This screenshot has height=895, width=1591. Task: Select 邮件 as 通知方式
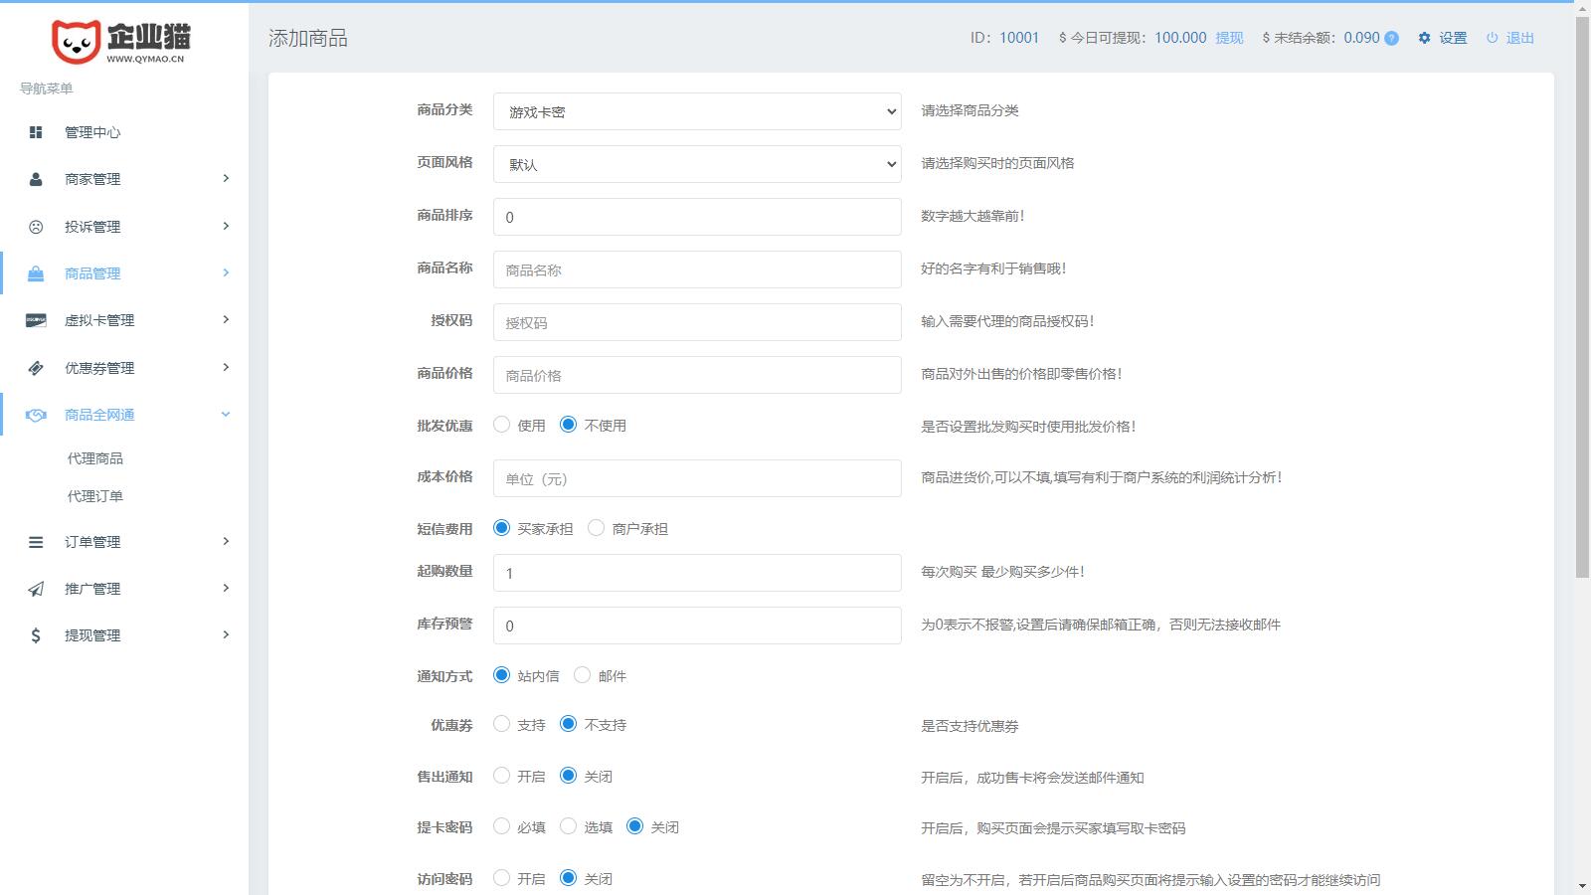[x=583, y=675]
